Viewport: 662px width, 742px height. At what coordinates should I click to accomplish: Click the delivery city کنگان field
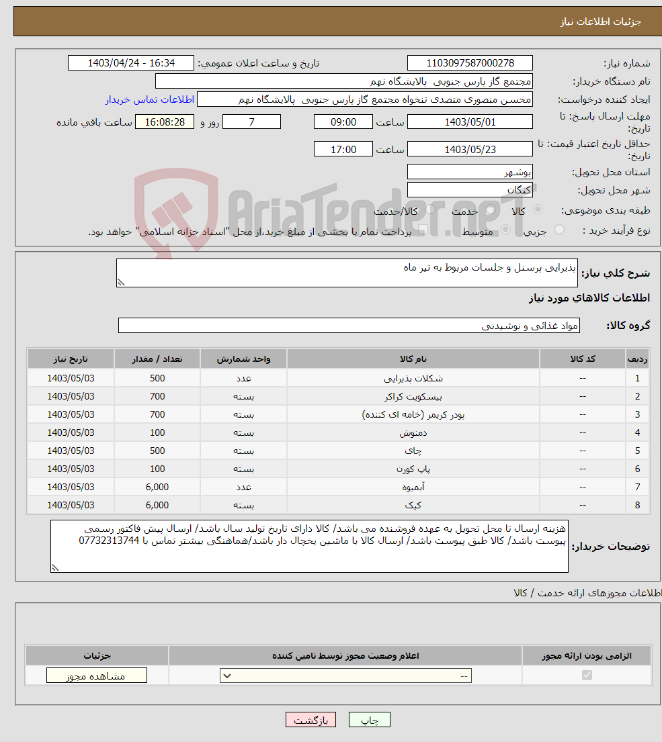[470, 190]
